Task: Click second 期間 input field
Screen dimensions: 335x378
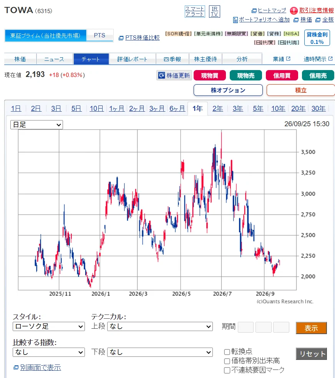Action: click(x=263, y=327)
